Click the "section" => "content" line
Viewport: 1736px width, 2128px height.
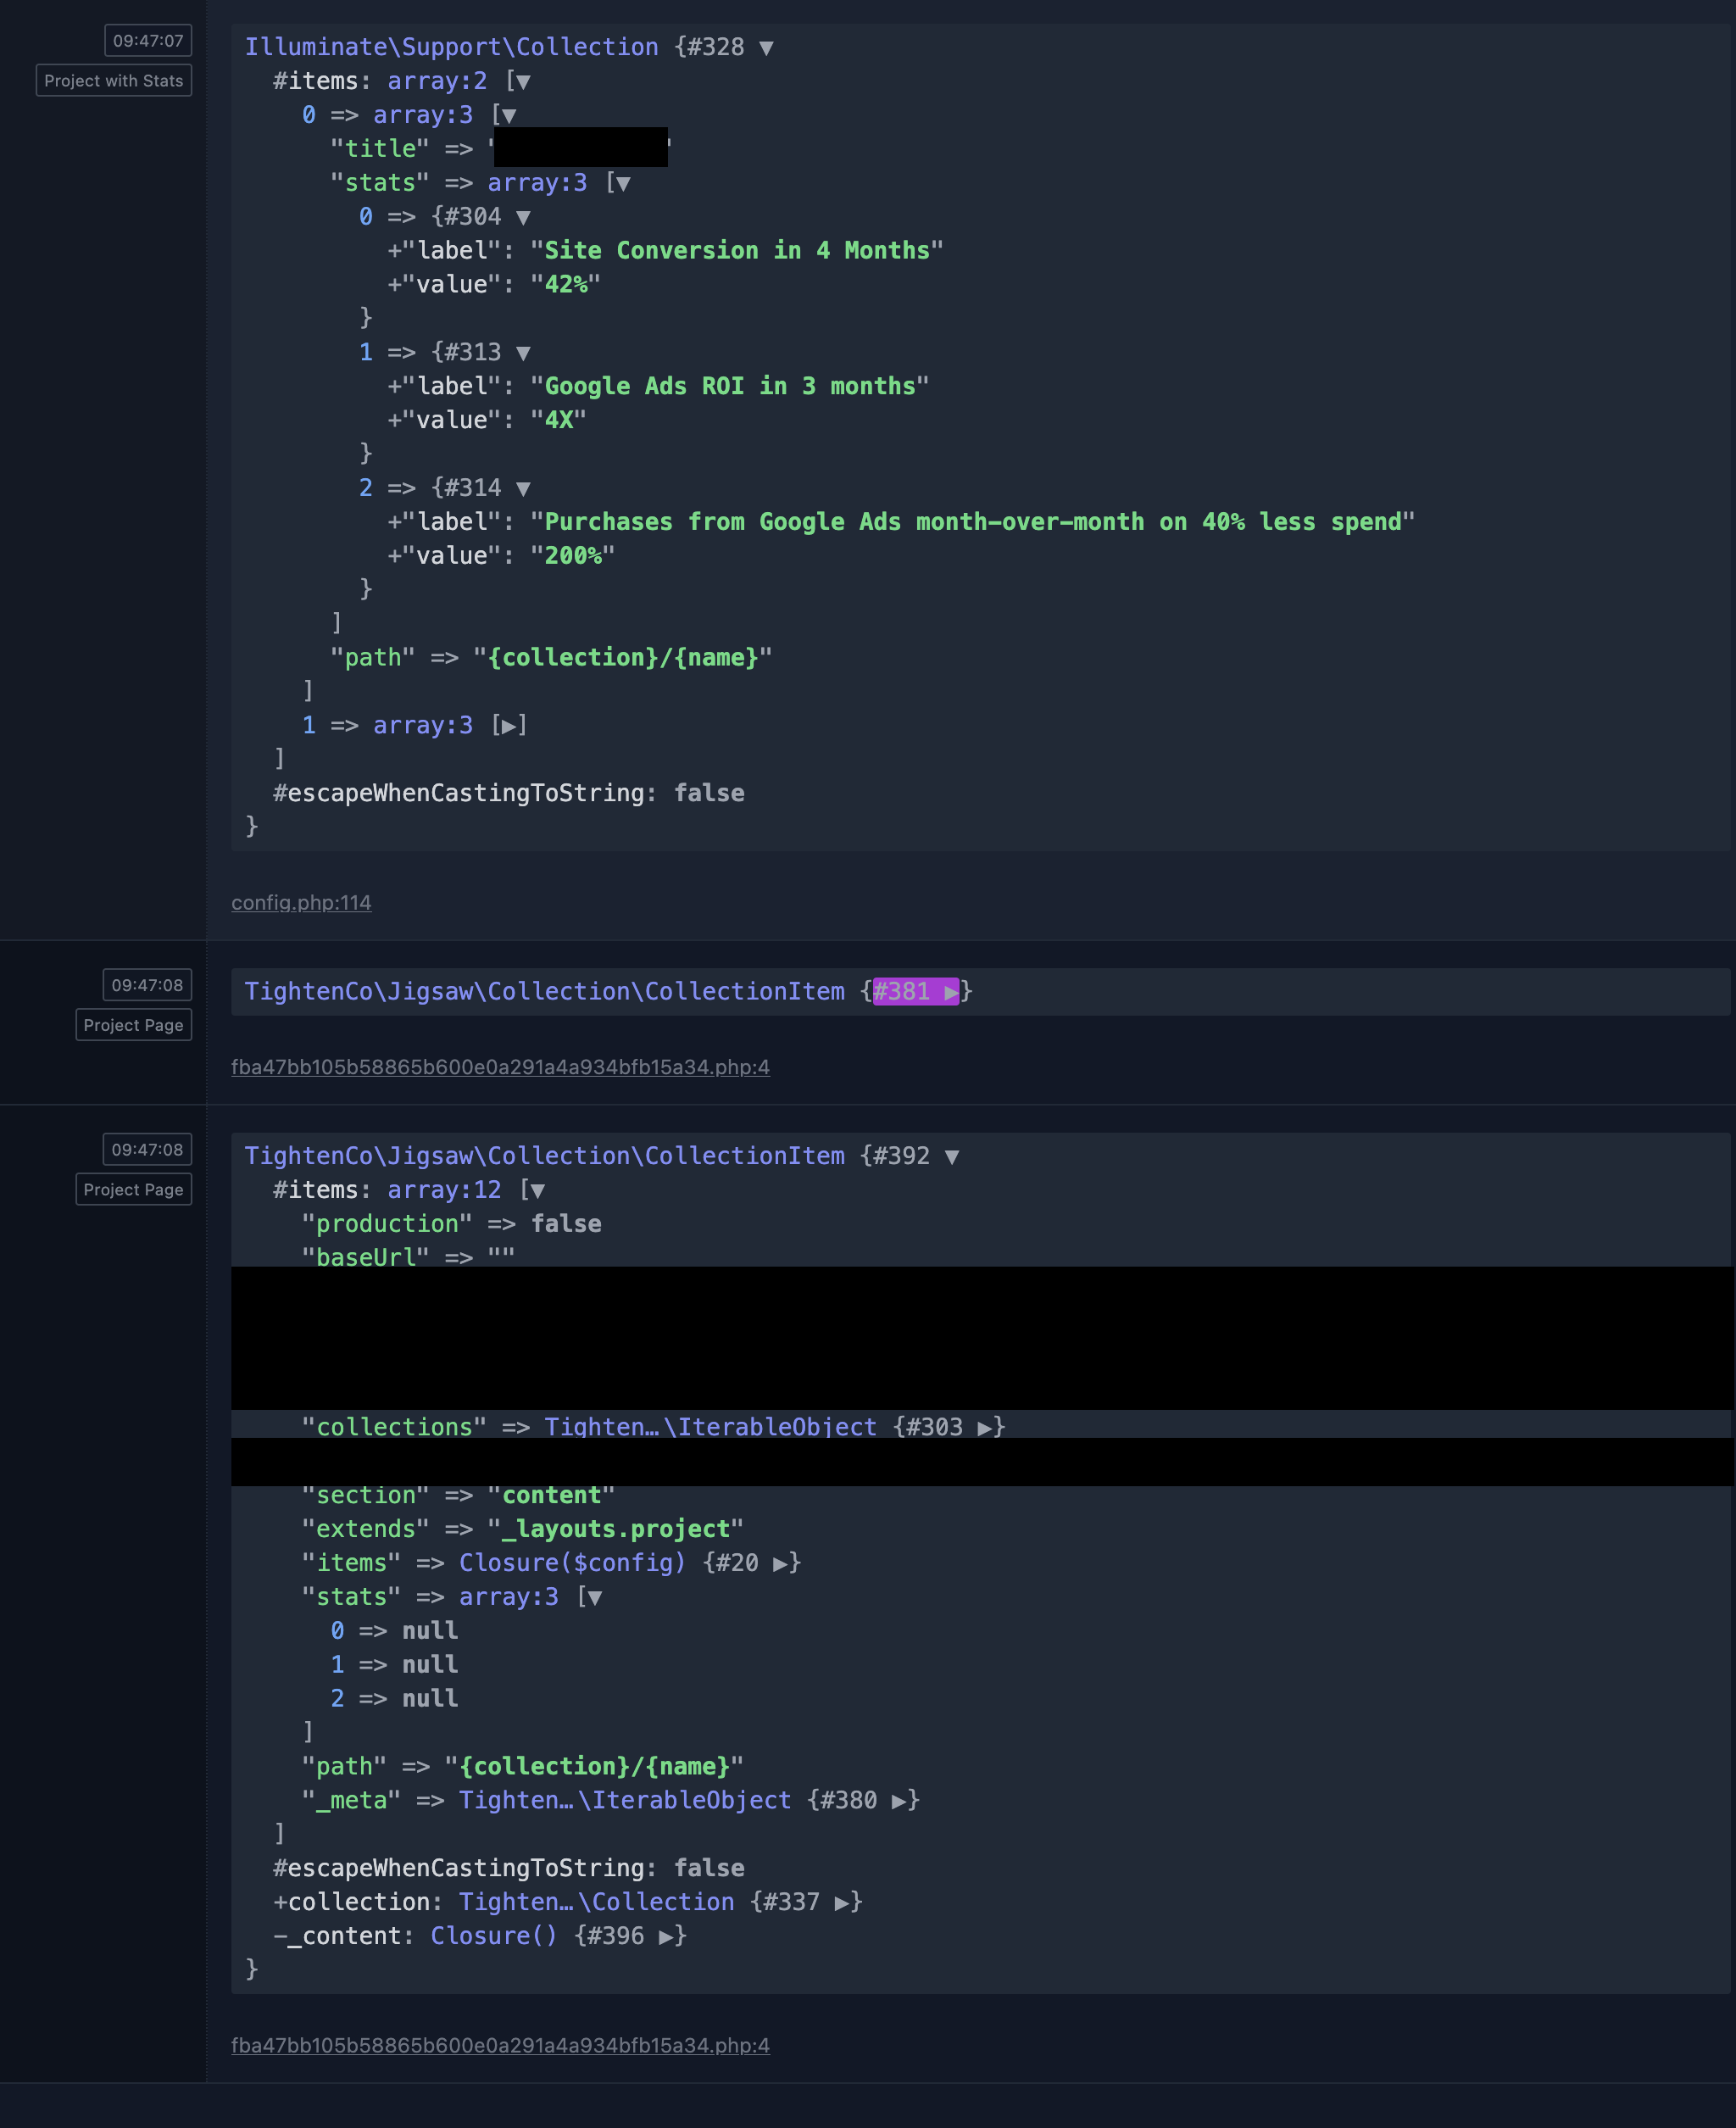click(458, 1496)
